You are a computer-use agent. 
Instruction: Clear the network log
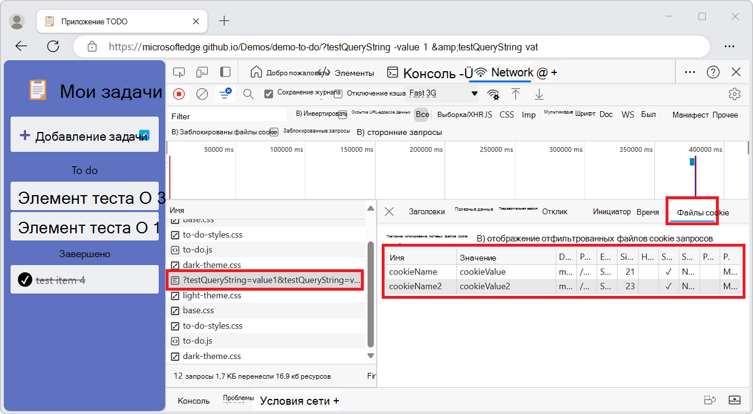coord(202,94)
